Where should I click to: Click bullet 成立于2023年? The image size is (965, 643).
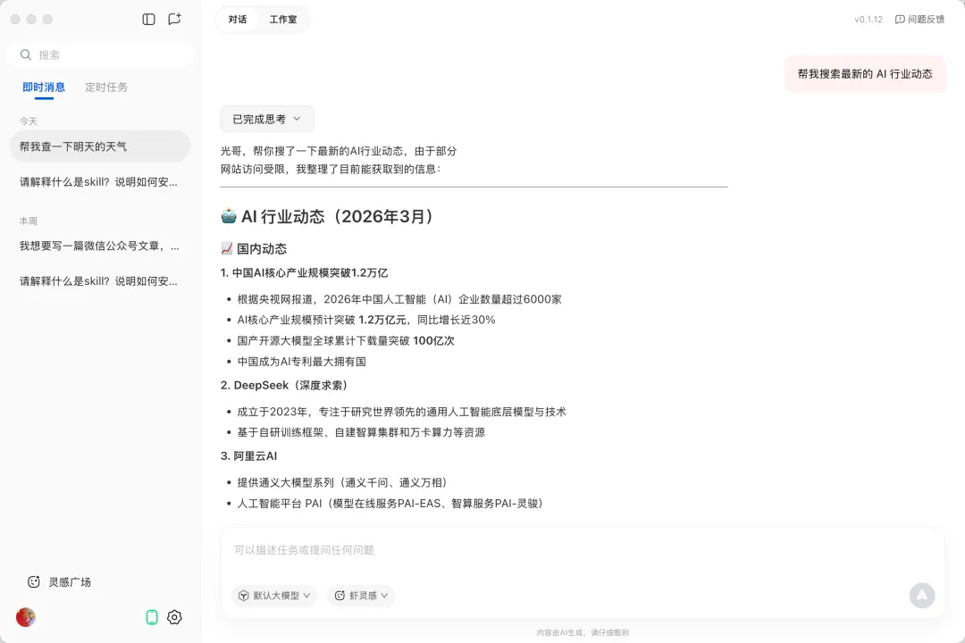click(401, 412)
